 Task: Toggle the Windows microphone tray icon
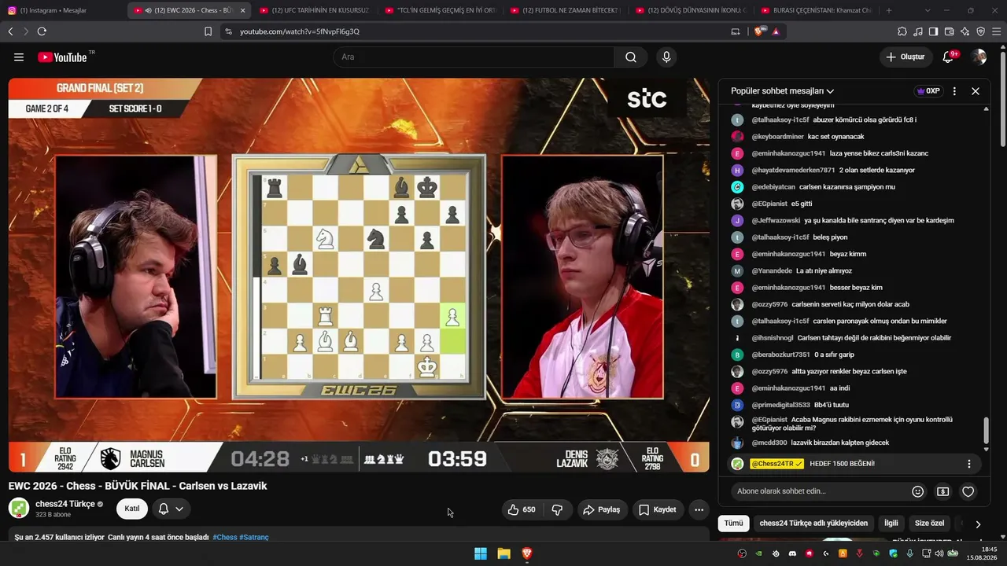909,553
